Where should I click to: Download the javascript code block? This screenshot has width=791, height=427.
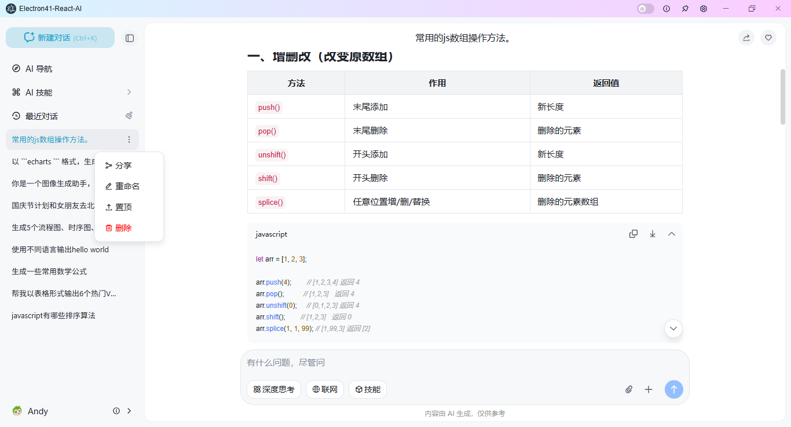point(653,234)
